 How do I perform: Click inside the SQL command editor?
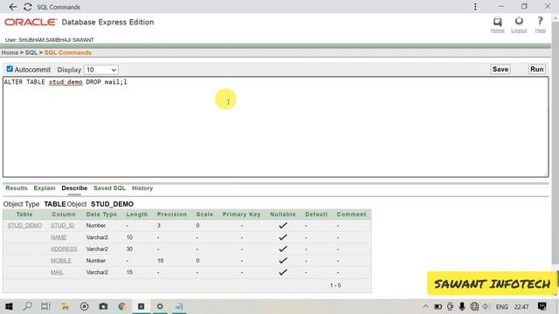276,126
